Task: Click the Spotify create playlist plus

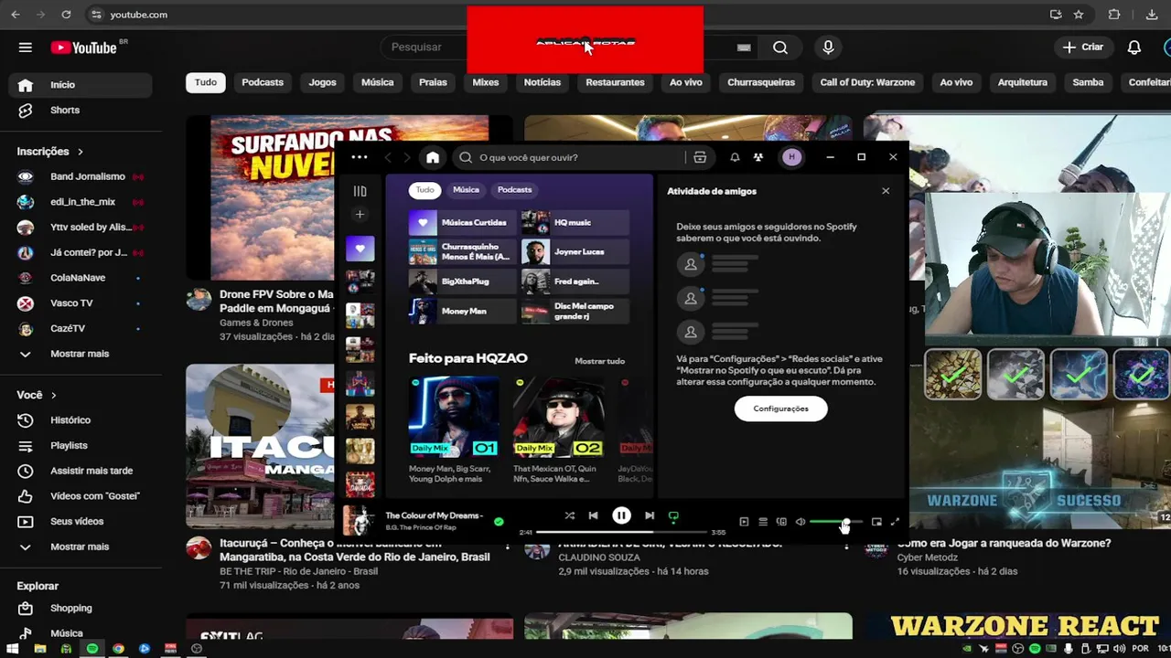Action: (360, 215)
